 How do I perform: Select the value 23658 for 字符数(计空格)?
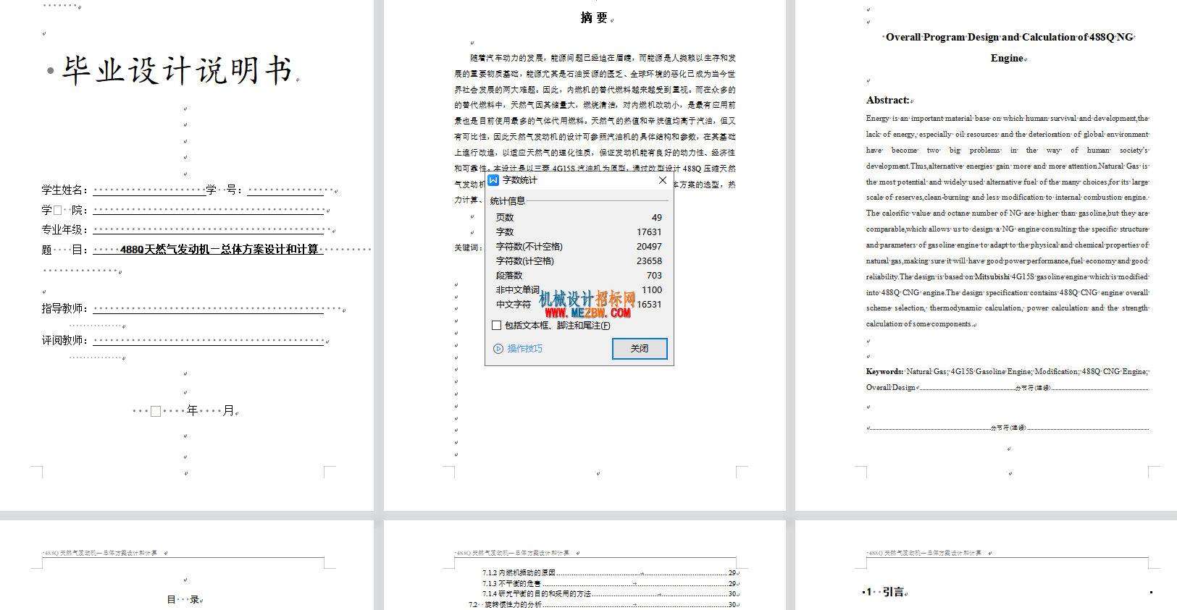click(x=649, y=261)
